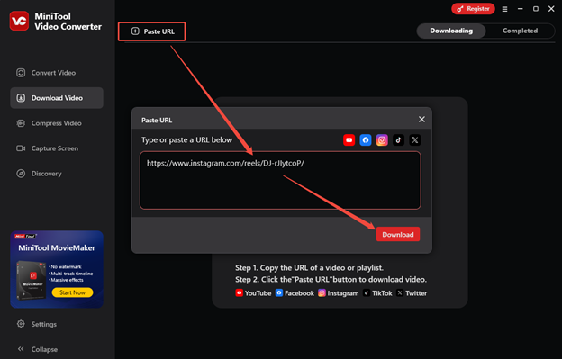This screenshot has width=562, height=359.
Task: Click the MiniTool Video Converter logo icon
Action: click(19, 21)
